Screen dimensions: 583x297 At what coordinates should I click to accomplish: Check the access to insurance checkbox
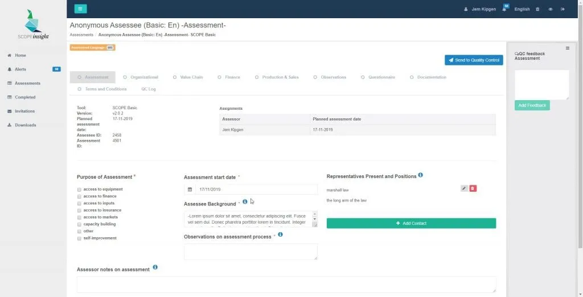tap(79, 211)
